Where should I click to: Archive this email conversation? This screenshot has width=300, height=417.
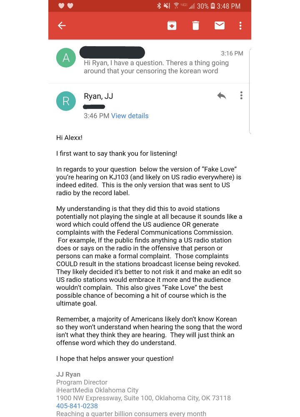point(172,25)
